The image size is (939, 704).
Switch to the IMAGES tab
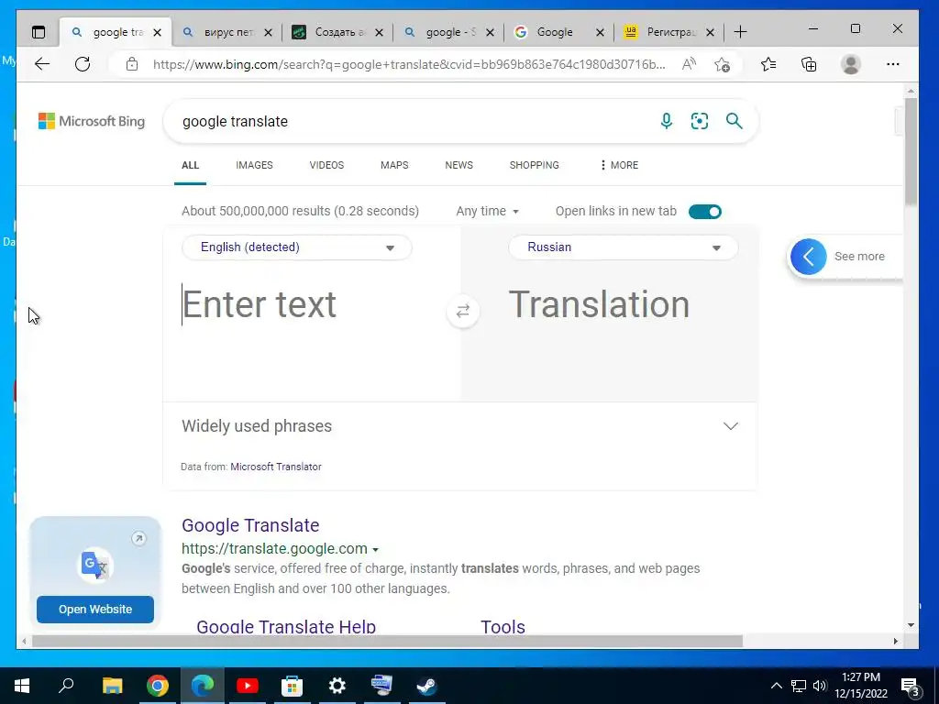tap(255, 165)
